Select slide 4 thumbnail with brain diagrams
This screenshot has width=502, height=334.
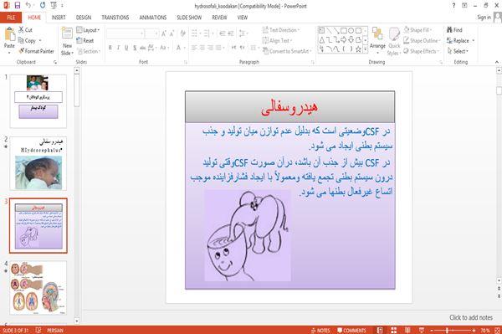click(38, 288)
